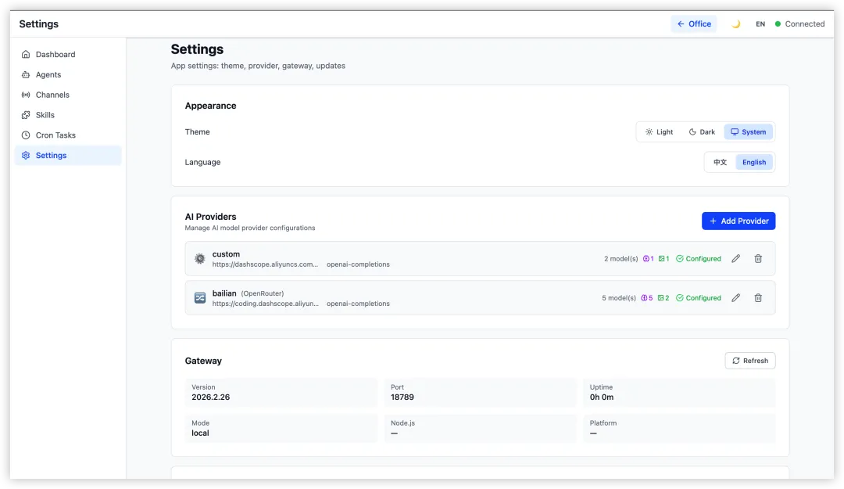Select English language option
The image size is (844, 489).
(x=754, y=163)
